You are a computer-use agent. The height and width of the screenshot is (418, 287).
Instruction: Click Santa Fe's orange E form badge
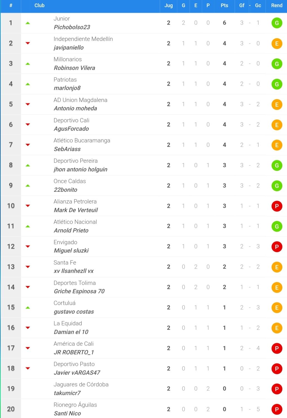277,267
